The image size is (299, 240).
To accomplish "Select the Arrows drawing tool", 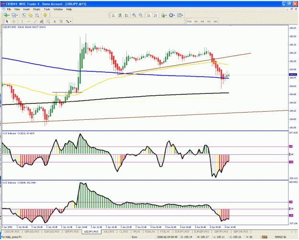I will (x=68, y=22).
